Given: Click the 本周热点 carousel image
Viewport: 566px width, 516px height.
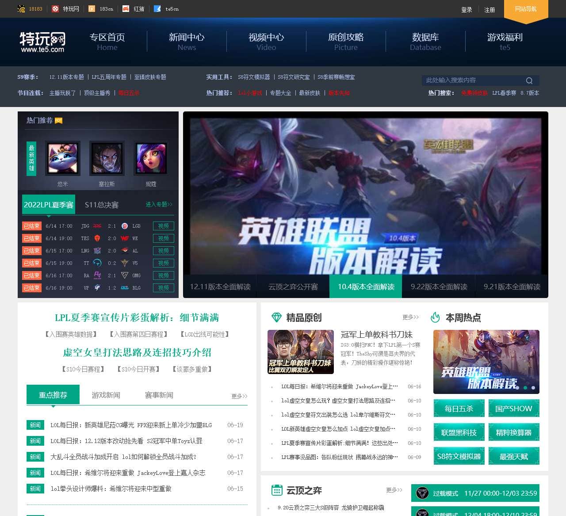Looking at the screenshot, I should click(x=486, y=362).
